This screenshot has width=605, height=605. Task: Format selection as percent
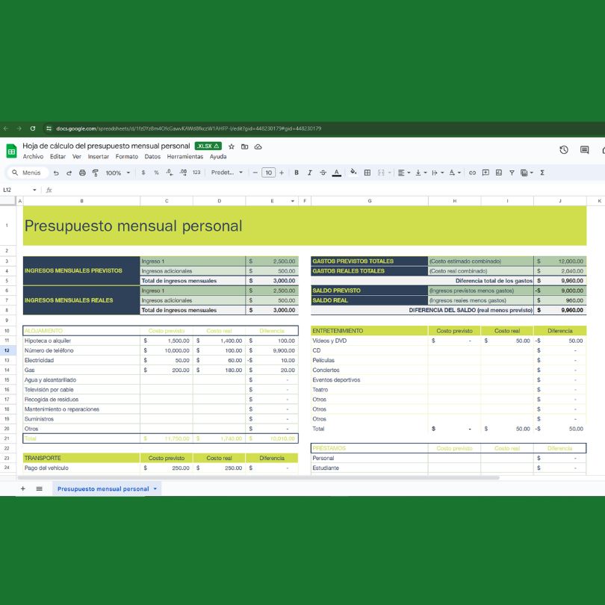[x=157, y=173]
